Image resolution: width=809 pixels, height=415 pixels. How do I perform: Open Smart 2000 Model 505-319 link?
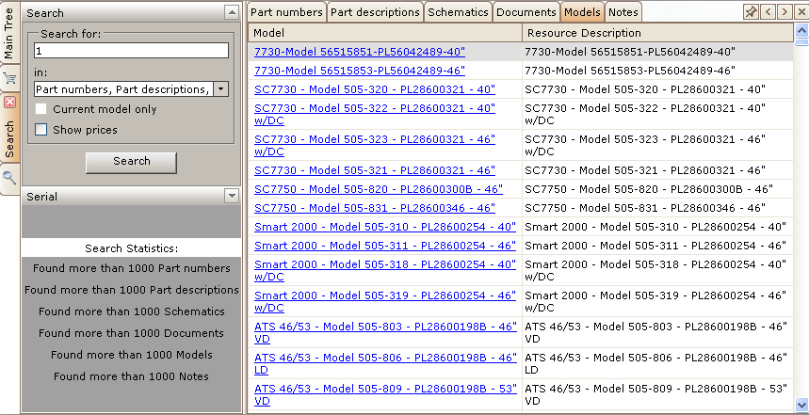pyautogui.click(x=385, y=301)
